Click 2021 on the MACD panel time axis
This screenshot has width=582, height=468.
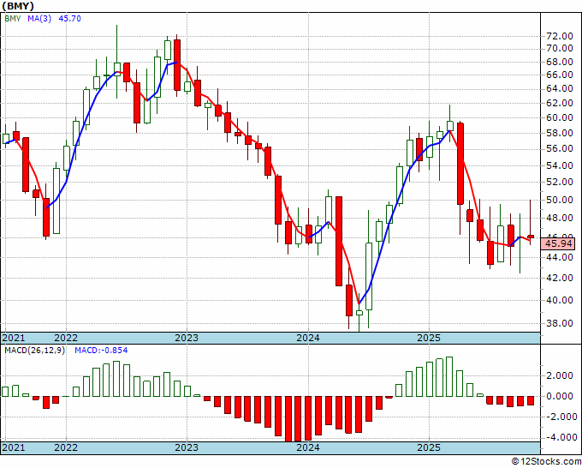[x=13, y=447]
